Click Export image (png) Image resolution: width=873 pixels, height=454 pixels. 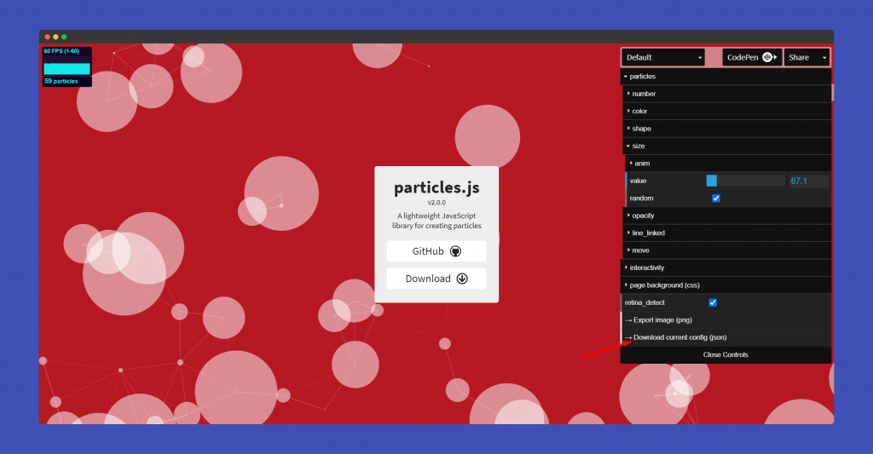[x=726, y=320]
